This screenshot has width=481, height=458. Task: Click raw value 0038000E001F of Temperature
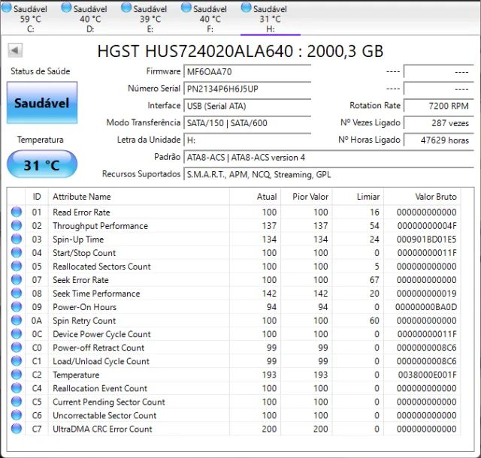[x=428, y=375]
